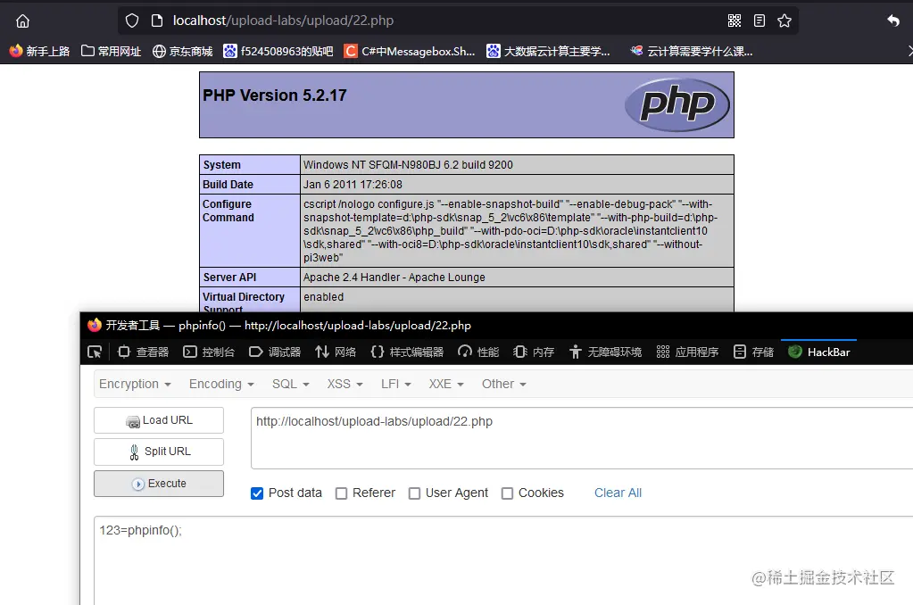913x605 pixels.
Task: Expand the Encoding dropdown
Action: coord(221,385)
